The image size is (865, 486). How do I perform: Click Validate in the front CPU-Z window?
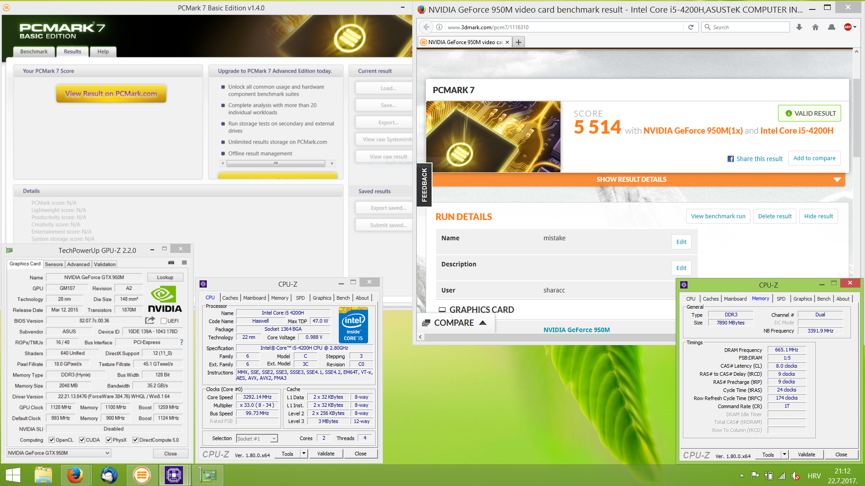(326, 454)
